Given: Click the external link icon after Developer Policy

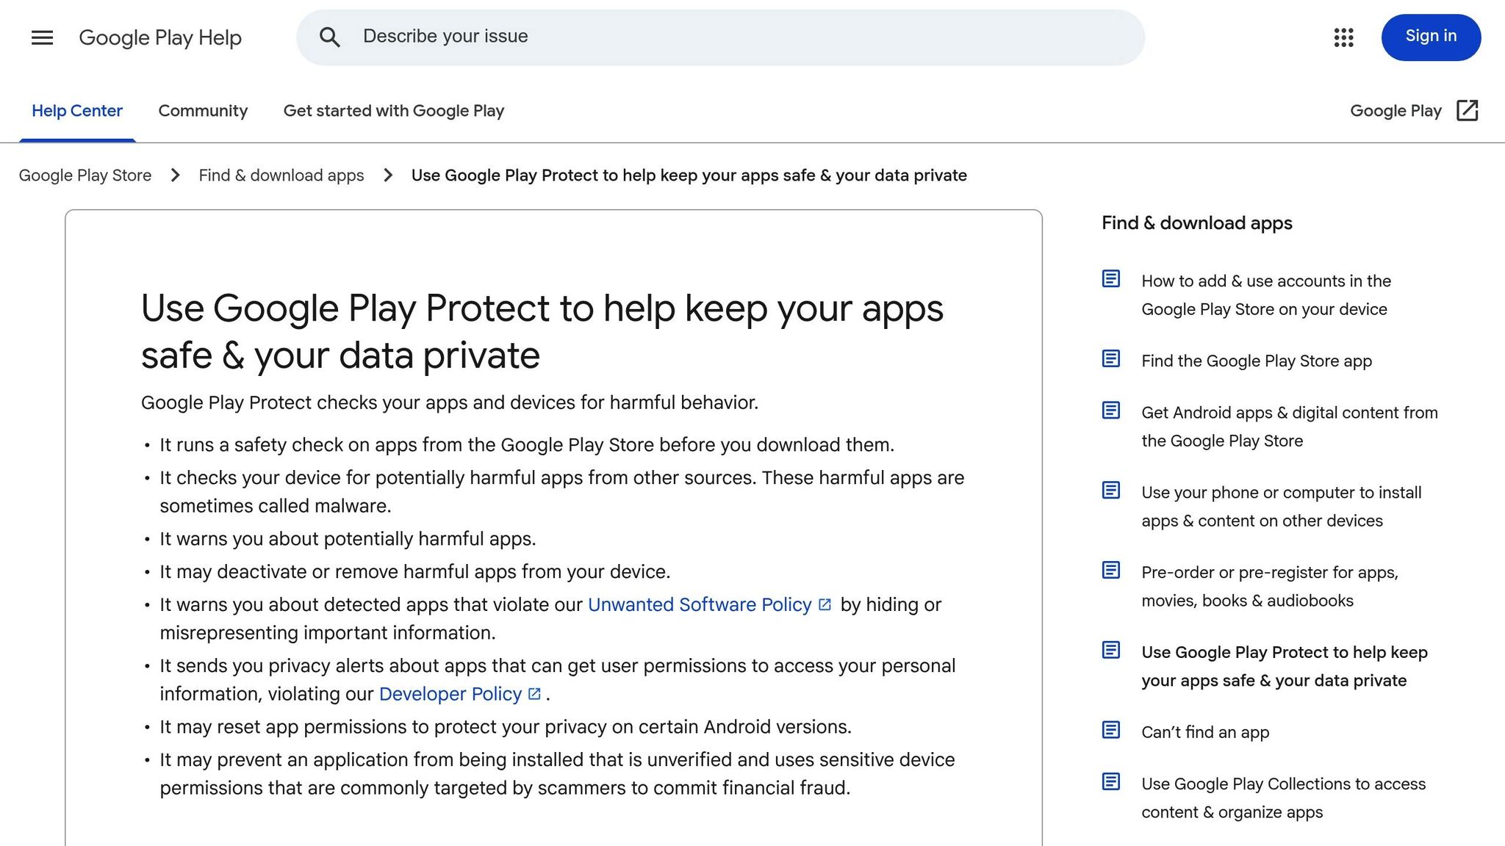Looking at the screenshot, I should (534, 693).
